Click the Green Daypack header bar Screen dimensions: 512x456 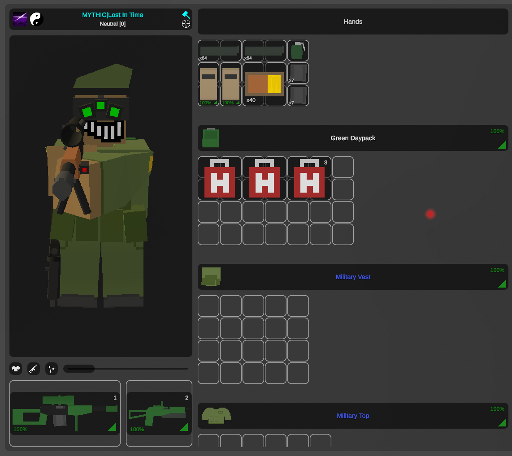(x=353, y=138)
